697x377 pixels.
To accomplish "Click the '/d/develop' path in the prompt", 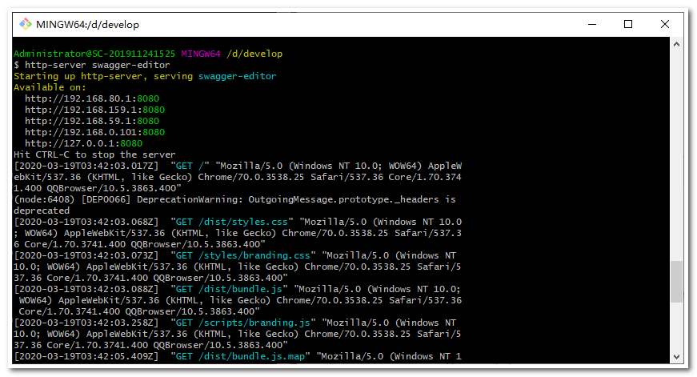I will click(x=254, y=54).
